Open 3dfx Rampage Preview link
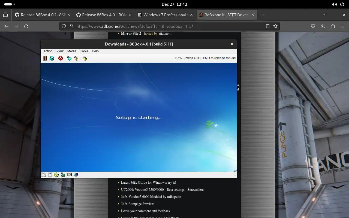This screenshot has height=218, width=349. pyautogui.click(x=137, y=204)
